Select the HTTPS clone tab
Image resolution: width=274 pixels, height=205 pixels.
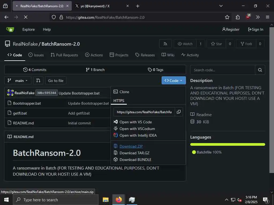click(119, 101)
